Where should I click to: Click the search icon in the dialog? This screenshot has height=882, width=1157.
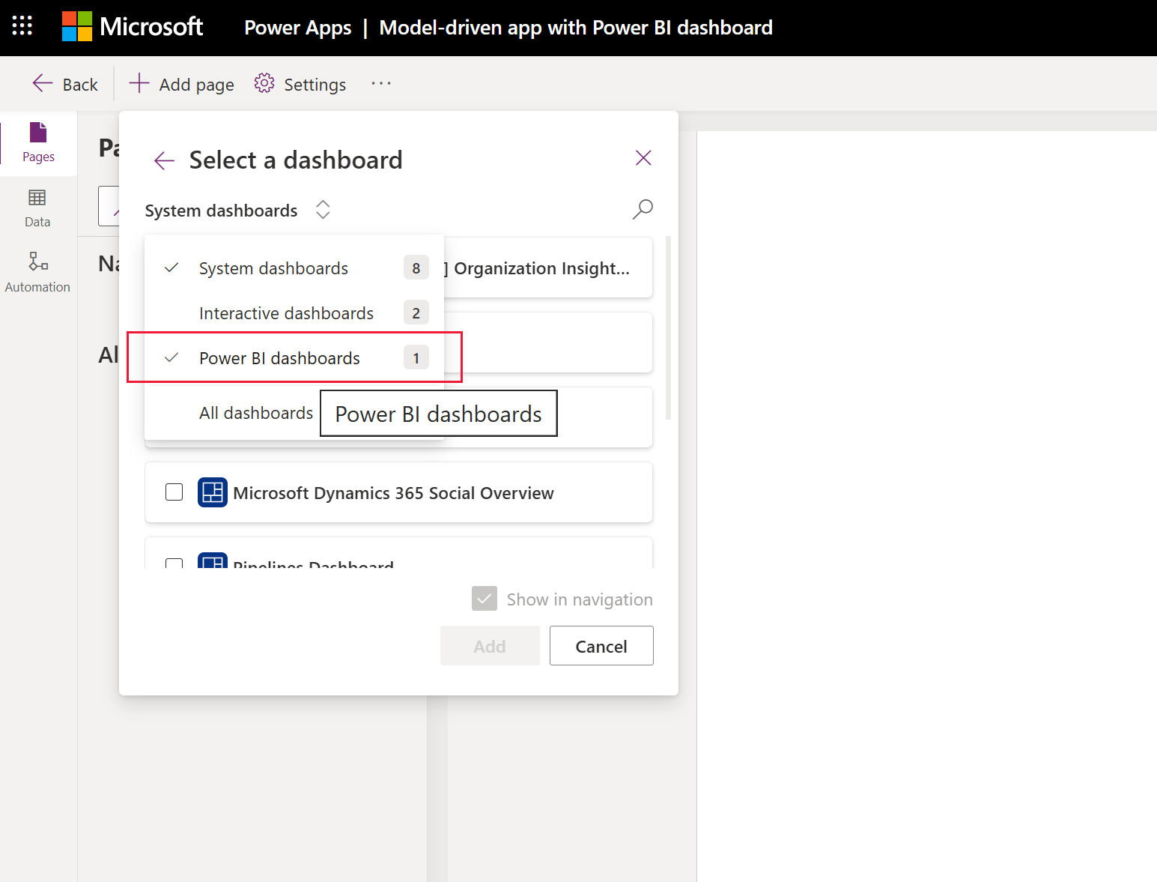click(x=642, y=210)
